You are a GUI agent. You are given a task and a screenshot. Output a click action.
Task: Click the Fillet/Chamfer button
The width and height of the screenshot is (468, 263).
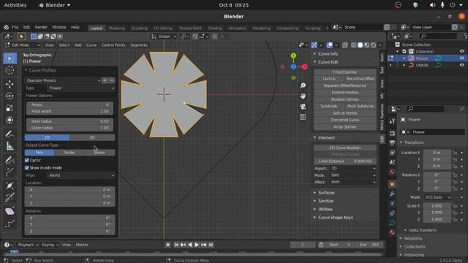(x=344, y=72)
